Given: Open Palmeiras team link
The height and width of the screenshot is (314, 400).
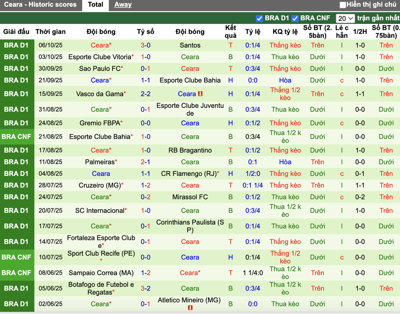Looking at the screenshot, I should coord(100,162).
